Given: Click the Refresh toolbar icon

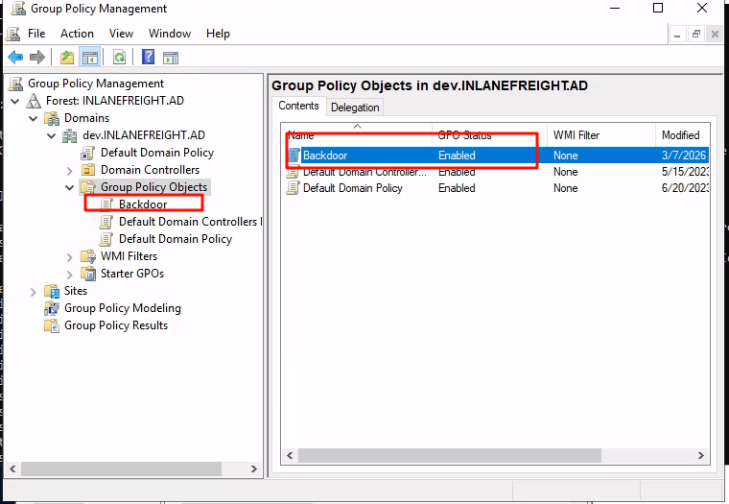Looking at the screenshot, I should tap(119, 58).
